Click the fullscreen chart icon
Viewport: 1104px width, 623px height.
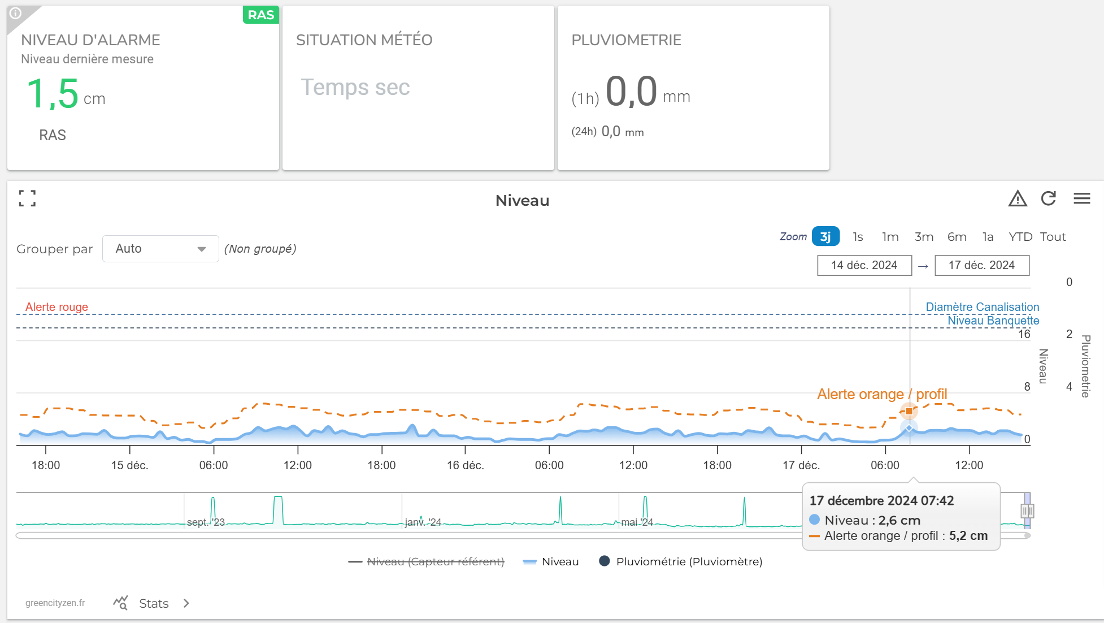(27, 198)
